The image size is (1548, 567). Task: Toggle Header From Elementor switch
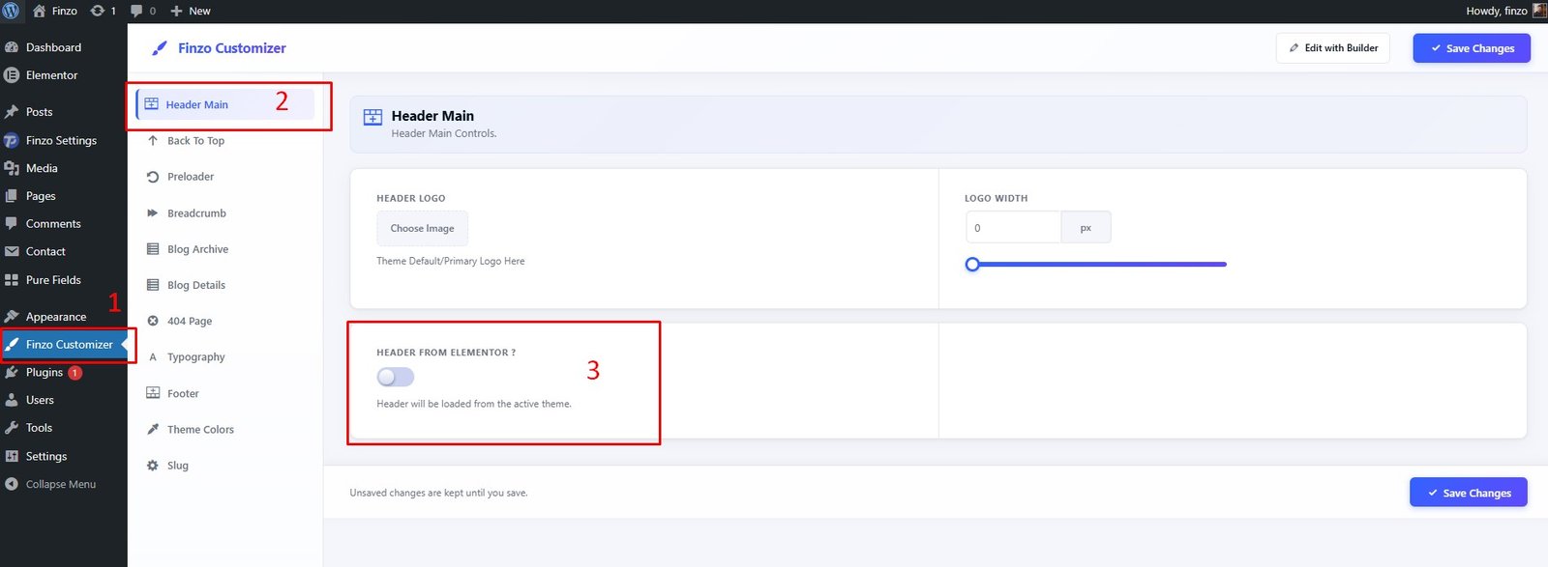point(396,377)
